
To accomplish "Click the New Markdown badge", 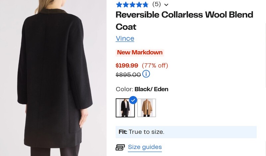I will (x=140, y=52).
